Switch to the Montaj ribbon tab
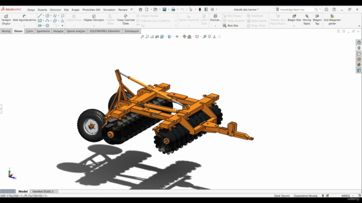Image resolution: width=362 pixels, height=203 pixels. (x=6, y=31)
